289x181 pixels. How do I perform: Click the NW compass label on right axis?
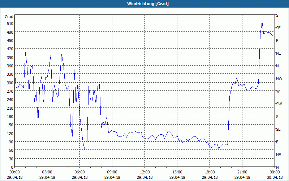[279, 79]
